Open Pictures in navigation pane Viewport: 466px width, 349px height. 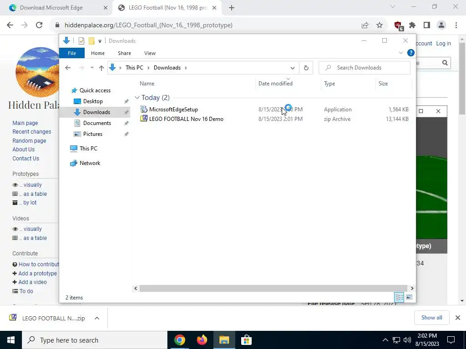coord(93,134)
